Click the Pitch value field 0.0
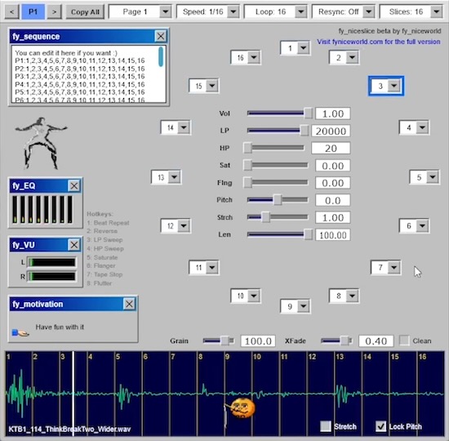This screenshot has width=449, height=441. [x=333, y=200]
